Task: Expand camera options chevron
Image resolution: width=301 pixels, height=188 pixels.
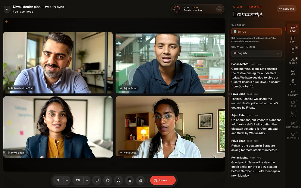Action: pos(87,180)
